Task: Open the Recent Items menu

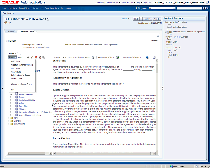Action: pyautogui.click(x=25, y=8)
